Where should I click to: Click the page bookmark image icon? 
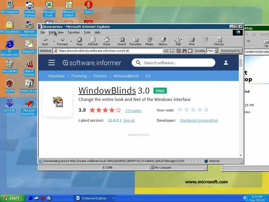179,51
